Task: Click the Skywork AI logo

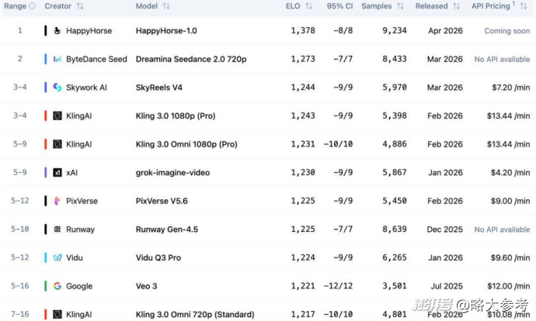Action: point(57,88)
